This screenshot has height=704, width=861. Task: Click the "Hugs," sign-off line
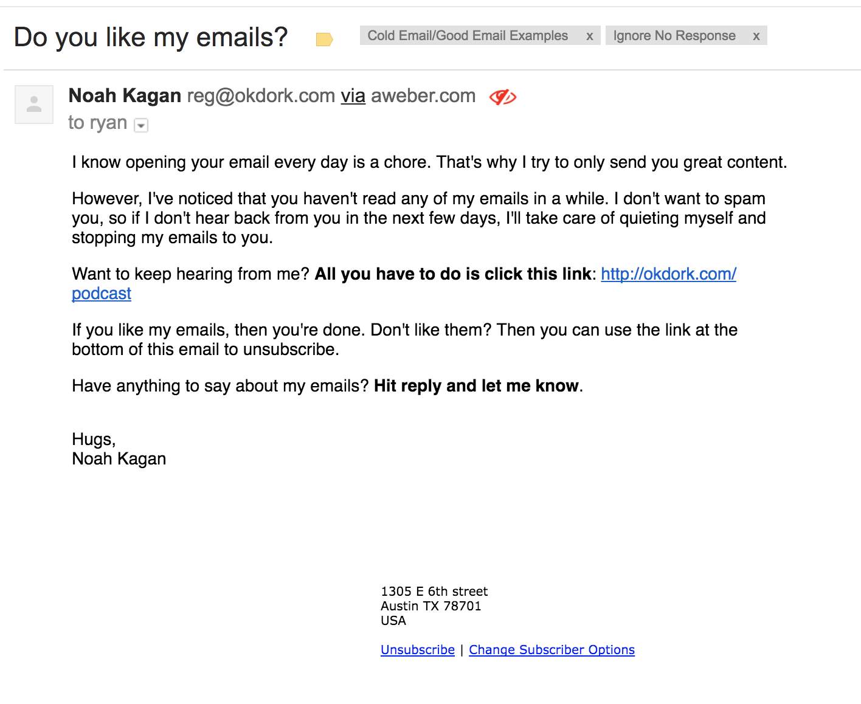(x=94, y=440)
